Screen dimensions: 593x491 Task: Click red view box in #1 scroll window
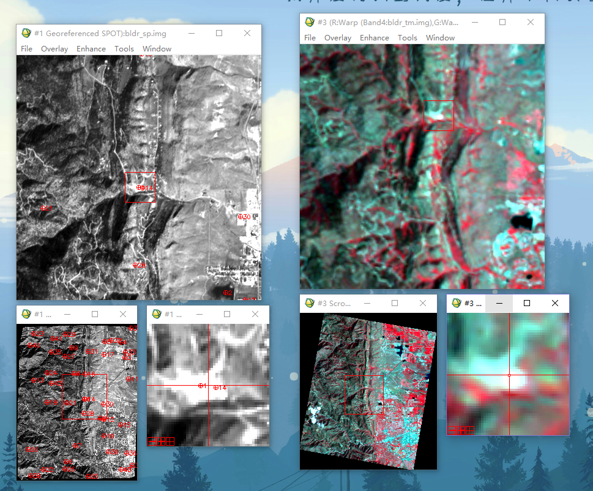point(84,397)
